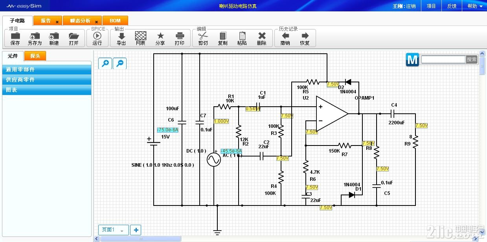The height and width of the screenshot is (242, 487).
Task: Expand the 图表 section
Action: (x=47, y=90)
